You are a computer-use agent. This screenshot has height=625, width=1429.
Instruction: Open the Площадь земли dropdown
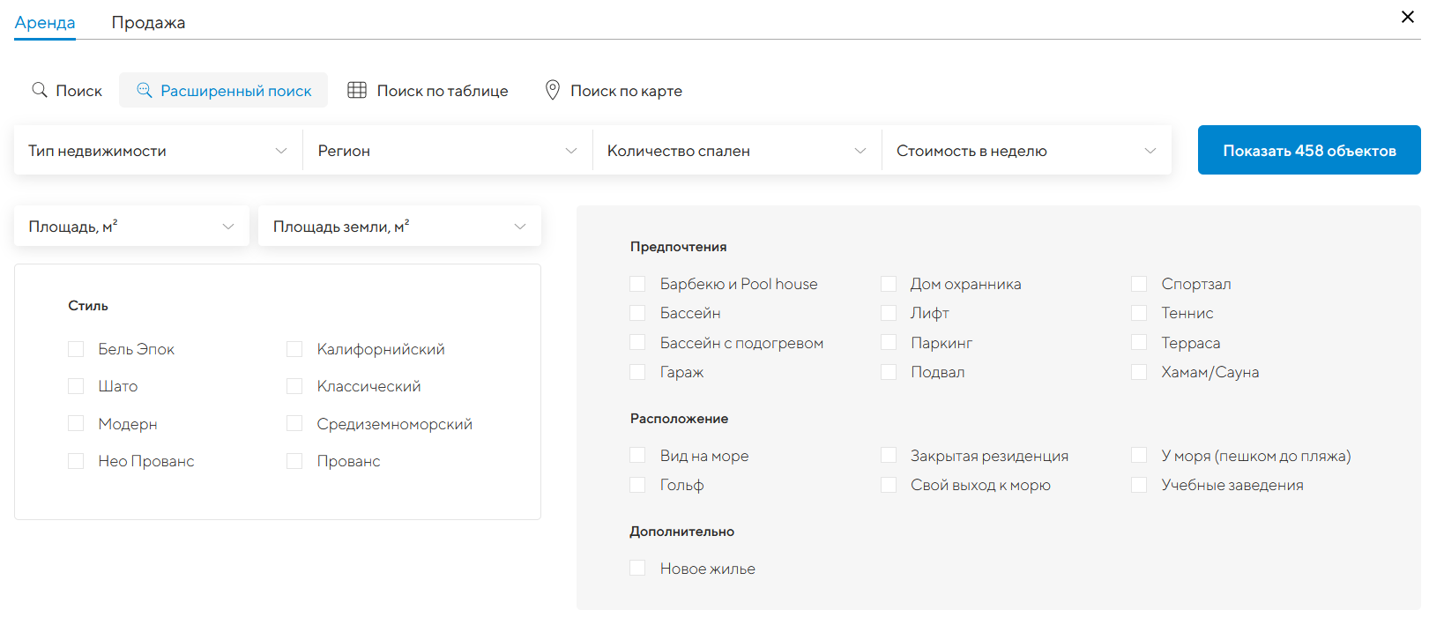[399, 227]
